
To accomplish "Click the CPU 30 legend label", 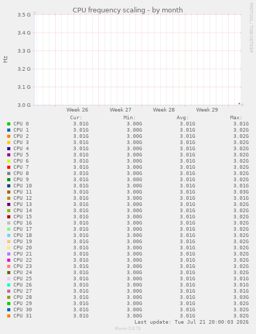I will (23, 310).
